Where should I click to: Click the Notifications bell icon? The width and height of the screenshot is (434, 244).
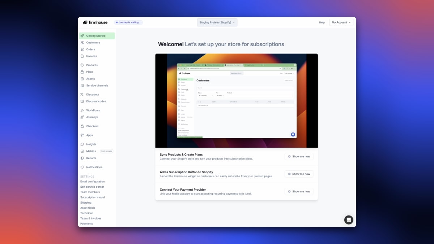click(82, 167)
